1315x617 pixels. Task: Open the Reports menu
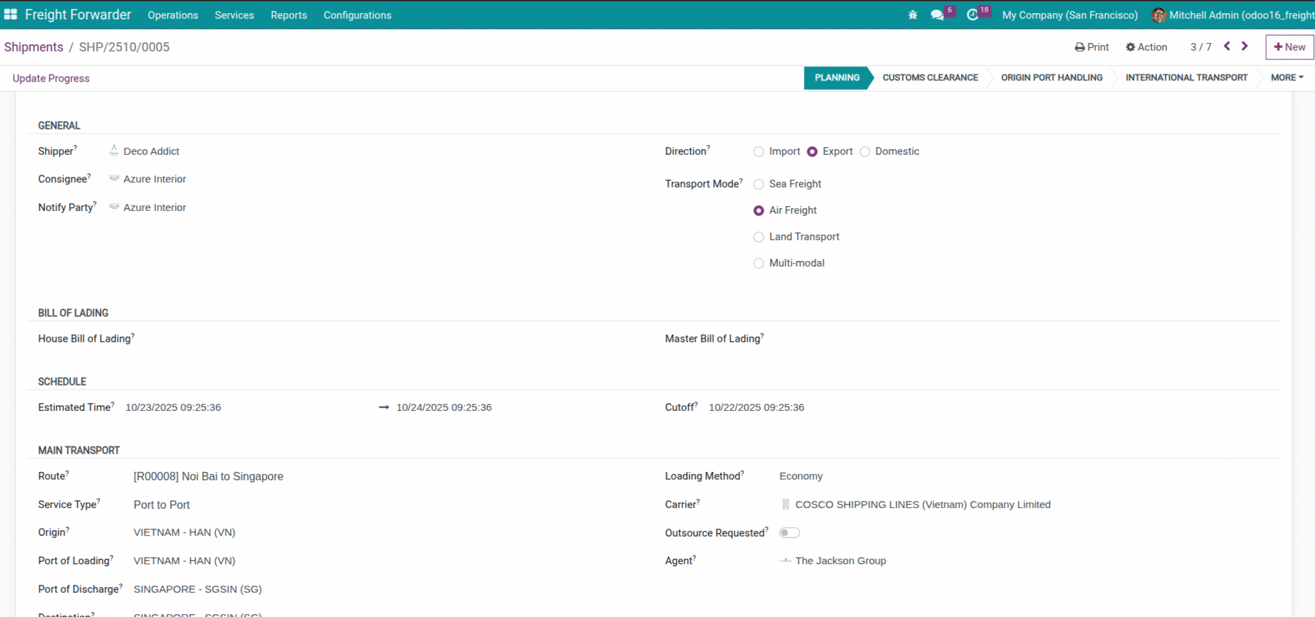[288, 14]
